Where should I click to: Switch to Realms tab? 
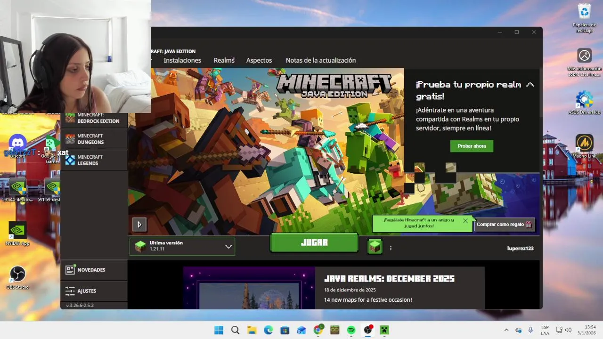[224, 60]
